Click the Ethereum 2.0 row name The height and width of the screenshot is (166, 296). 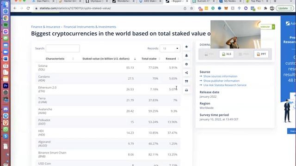tap(47, 88)
